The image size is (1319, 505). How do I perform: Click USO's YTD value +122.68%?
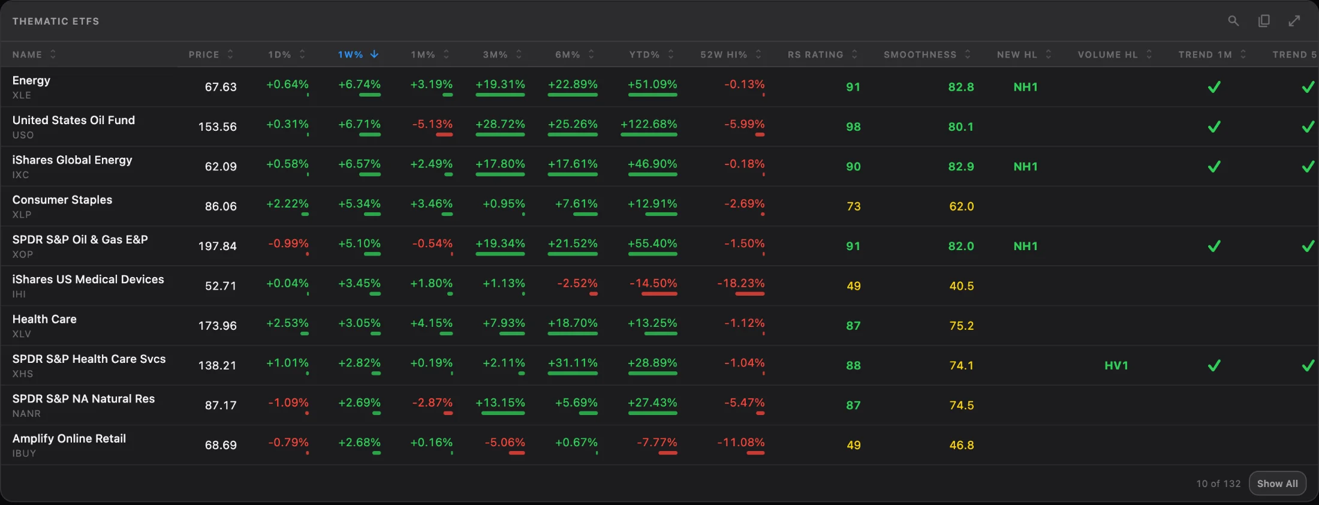[x=649, y=124]
